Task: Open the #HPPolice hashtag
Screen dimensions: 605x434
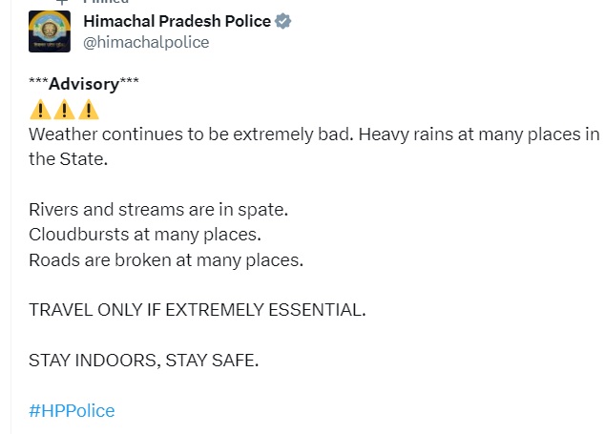Action: click(x=72, y=411)
